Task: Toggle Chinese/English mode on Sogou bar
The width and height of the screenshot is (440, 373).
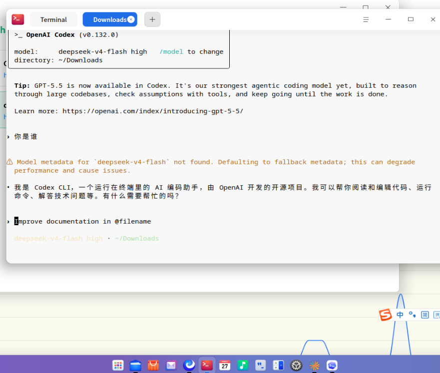Action: pyautogui.click(x=400, y=315)
